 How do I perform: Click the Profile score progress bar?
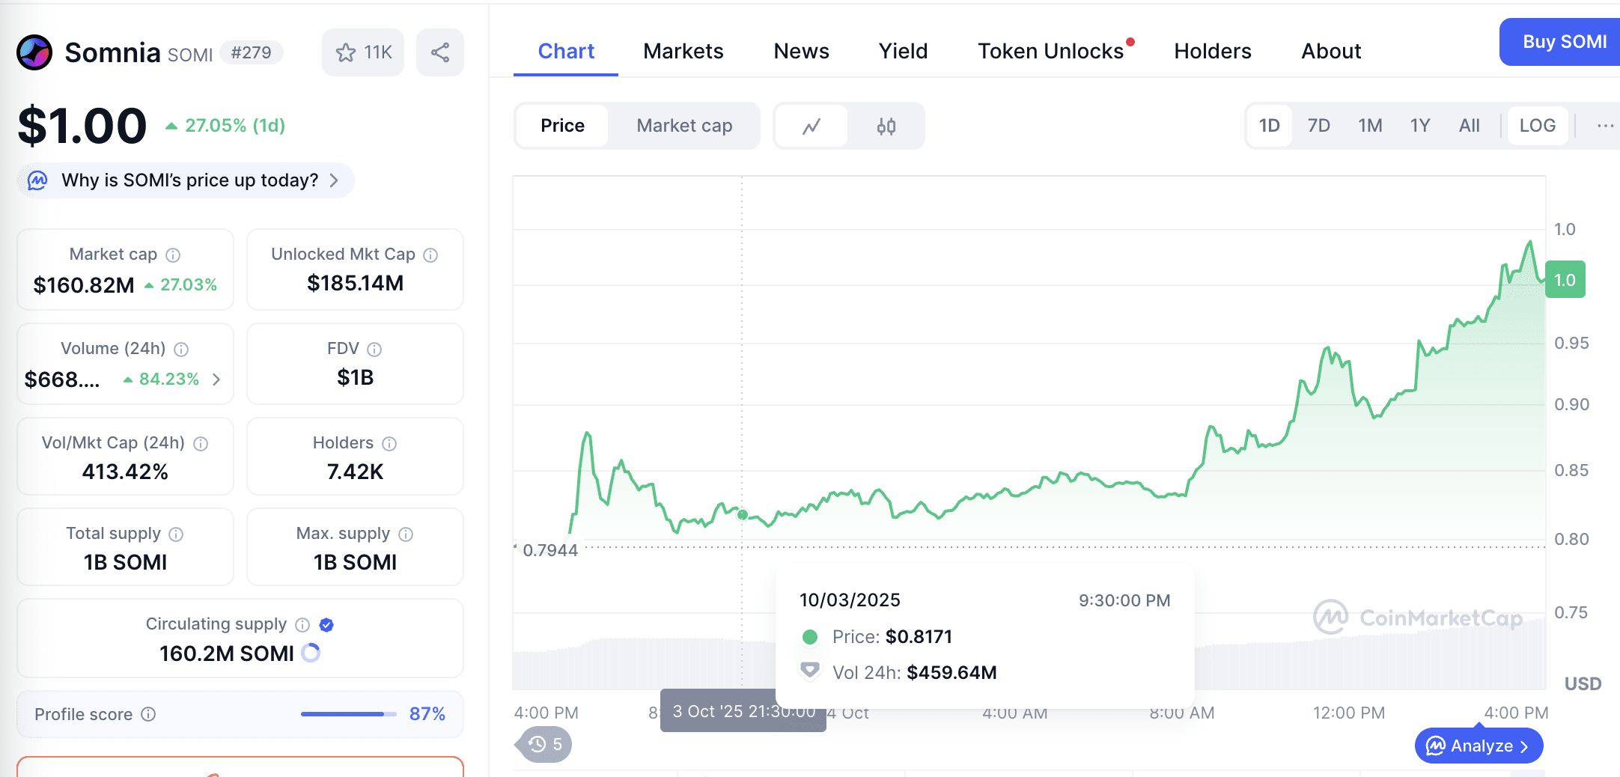348,714
